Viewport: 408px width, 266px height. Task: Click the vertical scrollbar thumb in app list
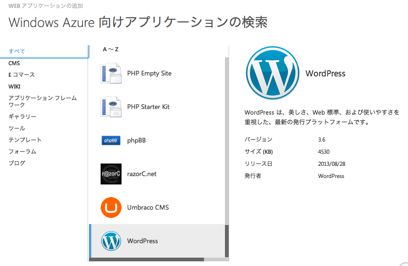pos(227,241)
